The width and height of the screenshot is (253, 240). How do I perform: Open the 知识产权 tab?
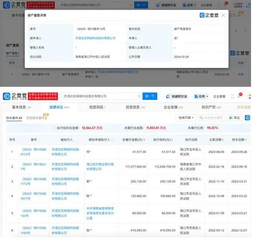[x=211, y=107]
